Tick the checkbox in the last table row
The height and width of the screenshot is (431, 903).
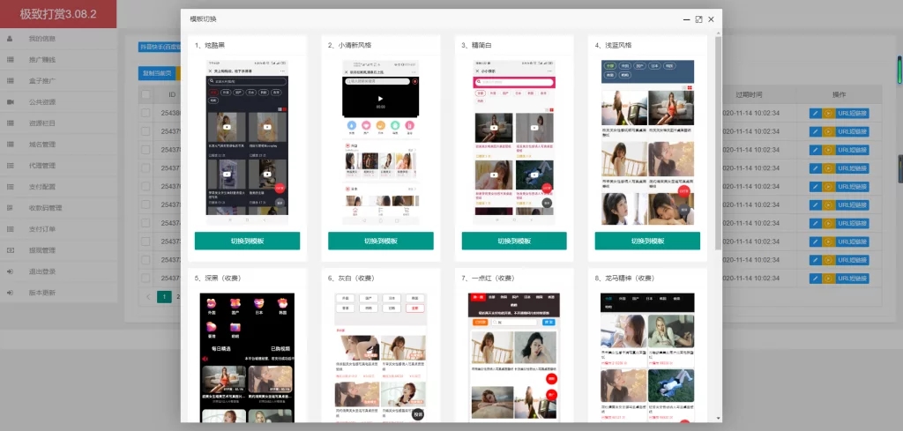146,279
